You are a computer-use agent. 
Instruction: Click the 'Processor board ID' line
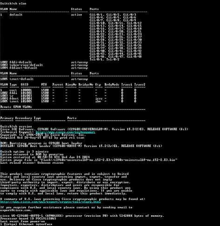(28, 219)
